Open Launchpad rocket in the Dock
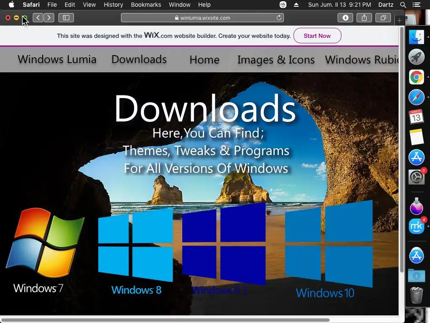The image size is (430, 323). (416, 57)
